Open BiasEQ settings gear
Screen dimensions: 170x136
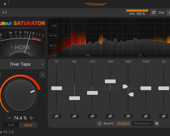(x=157, y=123)
